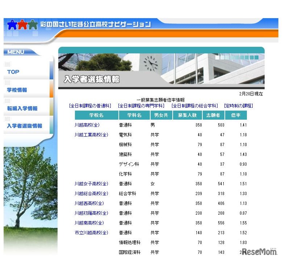Viewport: 282px width, 260px height.
Task: Jump to 全日制課程の普通科 section
Action: (x=90, y=106)
